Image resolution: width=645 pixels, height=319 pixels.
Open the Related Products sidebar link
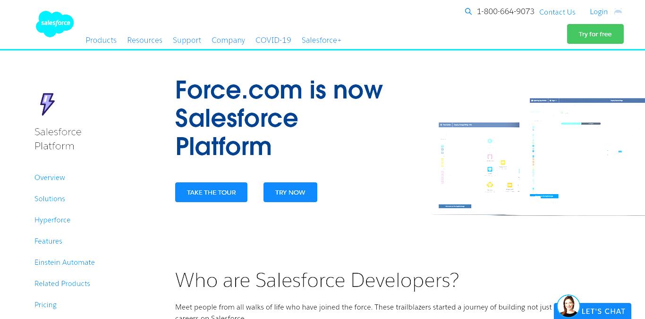62,283
